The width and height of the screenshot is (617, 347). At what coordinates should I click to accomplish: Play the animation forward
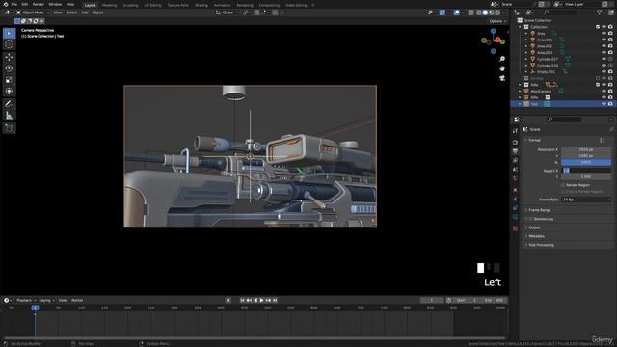261,300
